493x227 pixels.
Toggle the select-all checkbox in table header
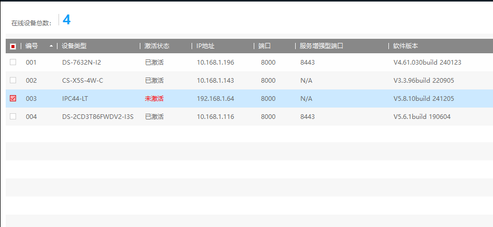point(13,47)
